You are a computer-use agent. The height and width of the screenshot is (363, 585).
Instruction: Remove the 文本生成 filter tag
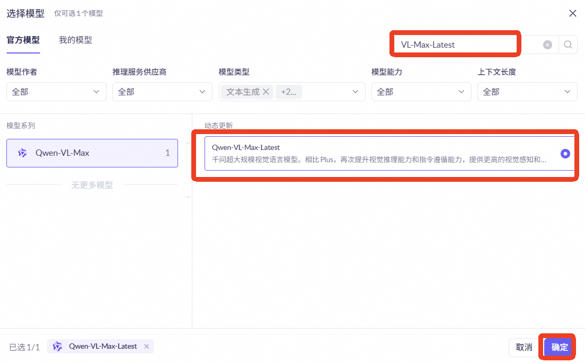[x=266, y=92]
